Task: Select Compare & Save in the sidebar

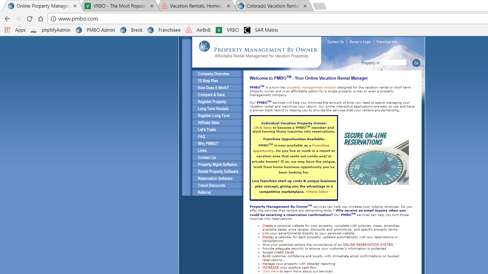Action: tap(217, 95)
